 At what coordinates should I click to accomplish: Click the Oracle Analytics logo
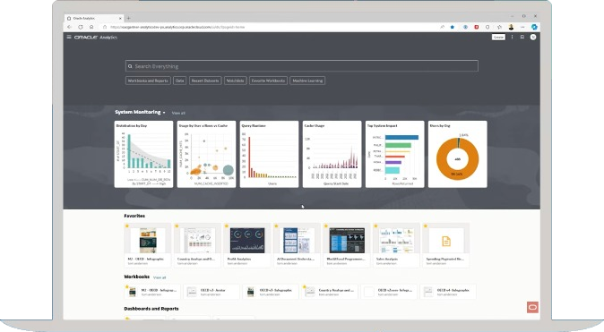point(96,38)
